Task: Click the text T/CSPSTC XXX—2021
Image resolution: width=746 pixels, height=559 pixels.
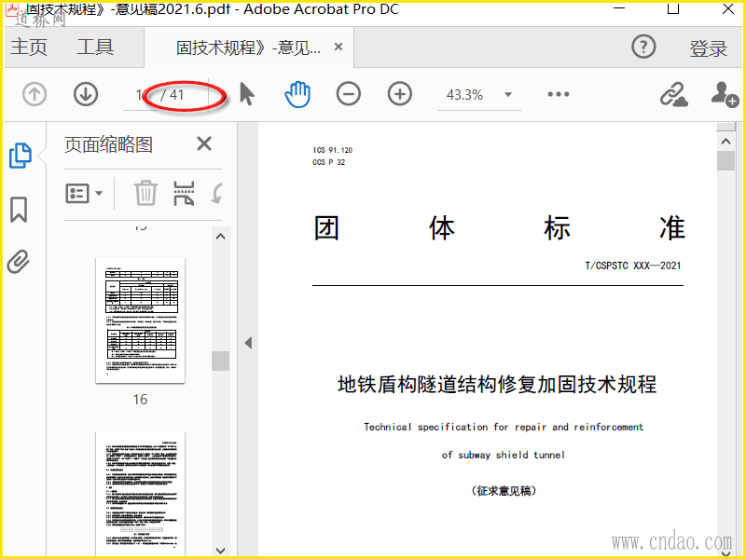Action: pyautogui.click(x=633, y=266)
